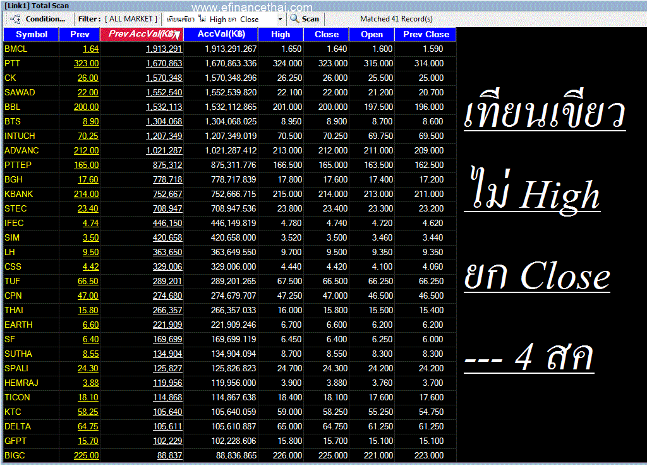Click KBANK Prev value 214.00
Screen dimensions: 647x466
point(86,194)
